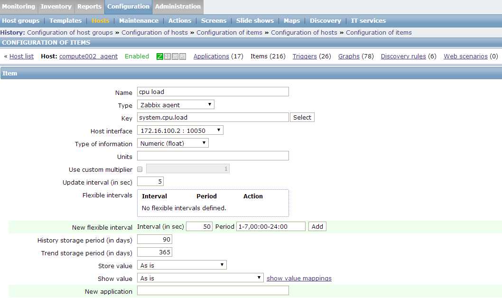Click the History storage period field
Screen dimensions: 502x298
[x=155, y=240]
